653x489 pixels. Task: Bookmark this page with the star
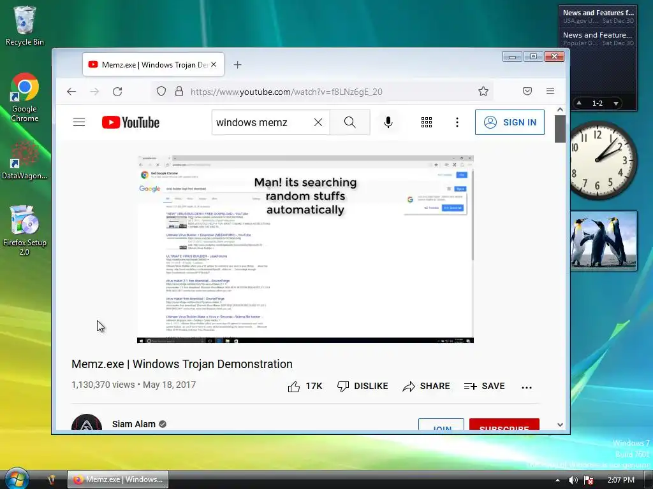(x=483, y=91)
